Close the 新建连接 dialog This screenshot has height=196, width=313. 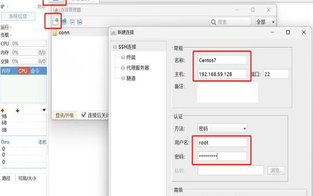(304, 32)
